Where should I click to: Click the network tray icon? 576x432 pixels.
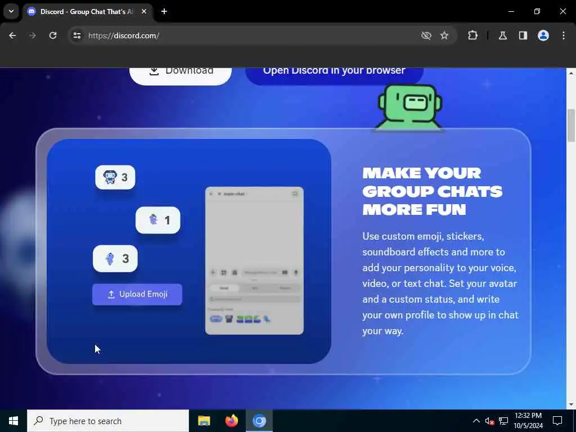pyautogui.click(x=503, y=421)
